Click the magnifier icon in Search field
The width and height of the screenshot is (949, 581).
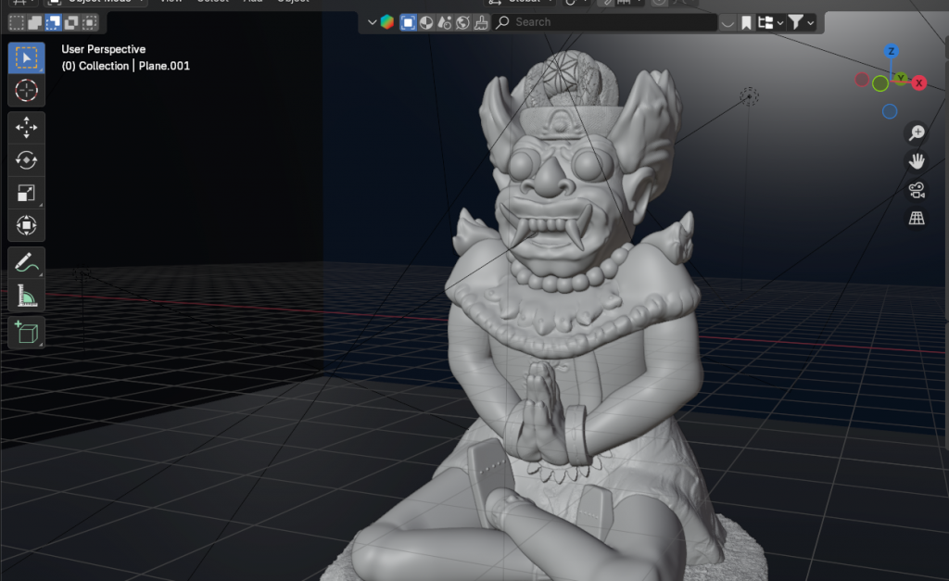(x=502, y=22)
